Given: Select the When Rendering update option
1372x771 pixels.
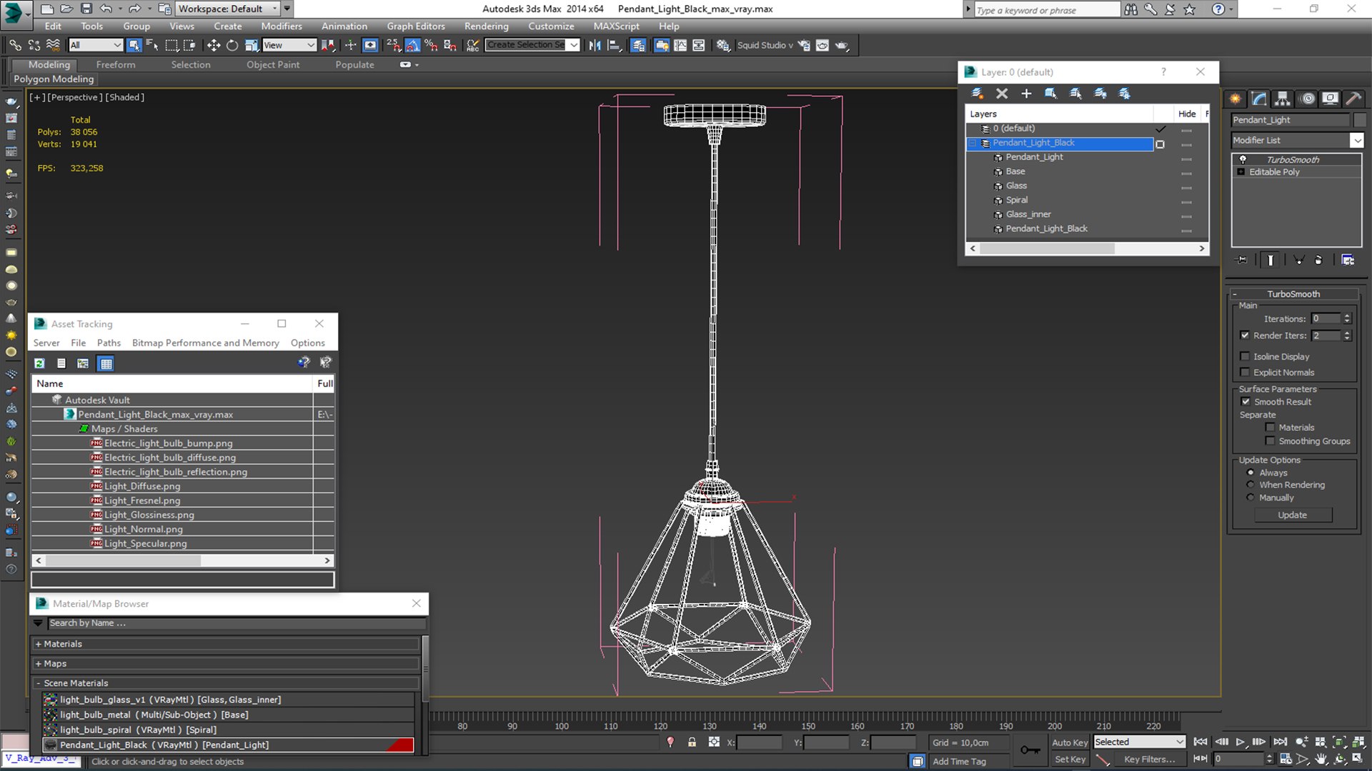Looking at the screenshot, I should click(1251, 485).
